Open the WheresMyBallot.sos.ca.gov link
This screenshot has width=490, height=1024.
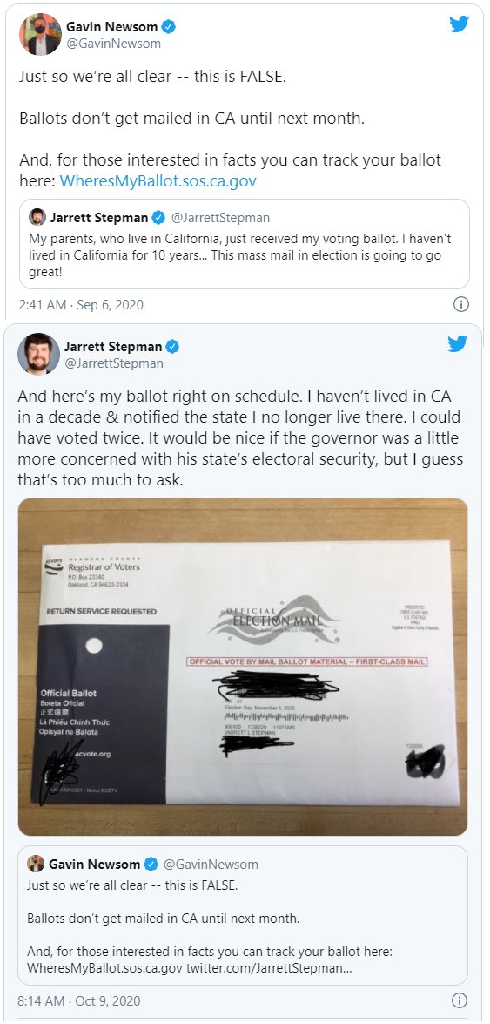(x=158, y=181)
